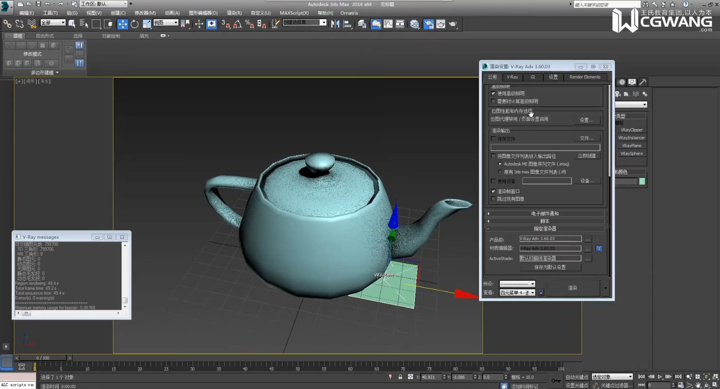Click the Mirror tool icon
The height and width of the screenshot is (389, 720).
pos(335,24)
